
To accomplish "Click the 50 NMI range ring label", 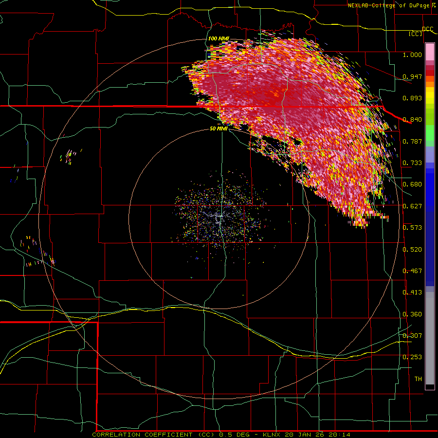I will click(x=219, y=129).
